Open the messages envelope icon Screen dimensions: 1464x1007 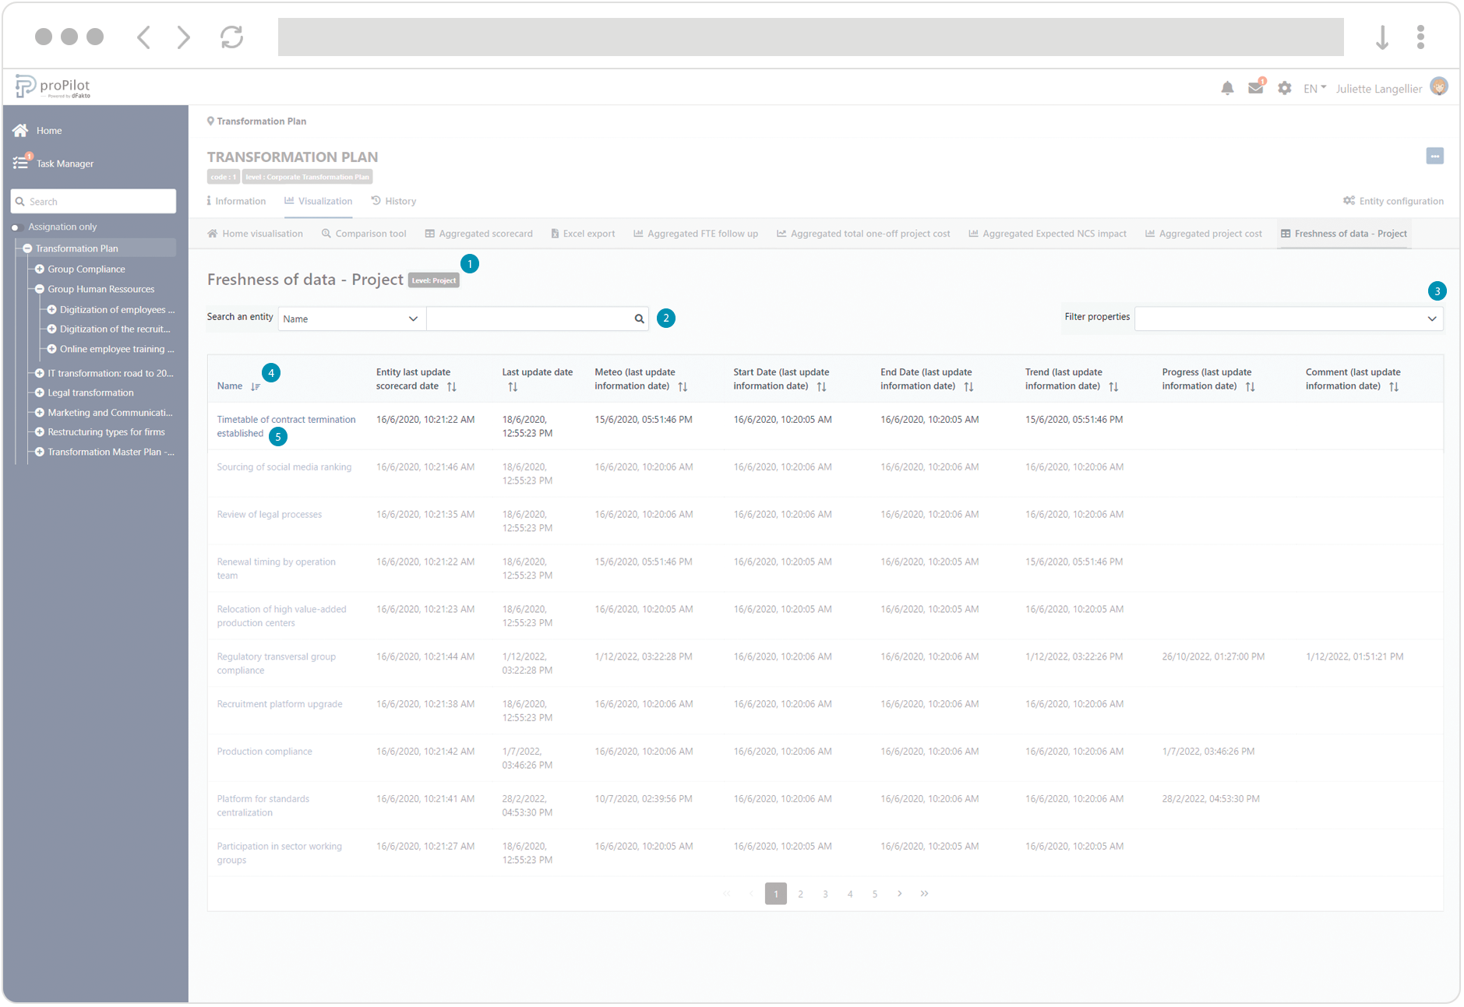[x=1255, y=89]
